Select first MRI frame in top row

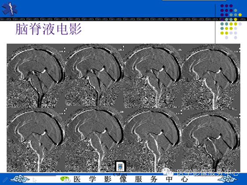pyautogui.click(x=36, y=76)
